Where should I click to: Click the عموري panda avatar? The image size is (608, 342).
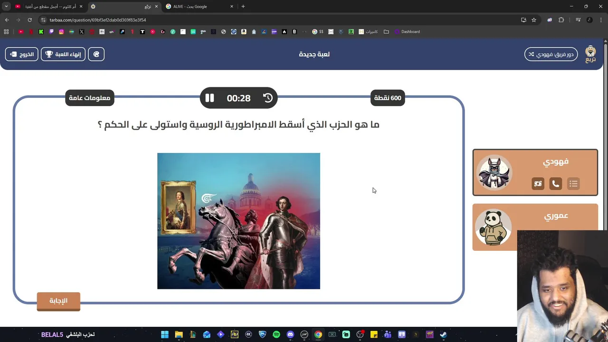494,227
